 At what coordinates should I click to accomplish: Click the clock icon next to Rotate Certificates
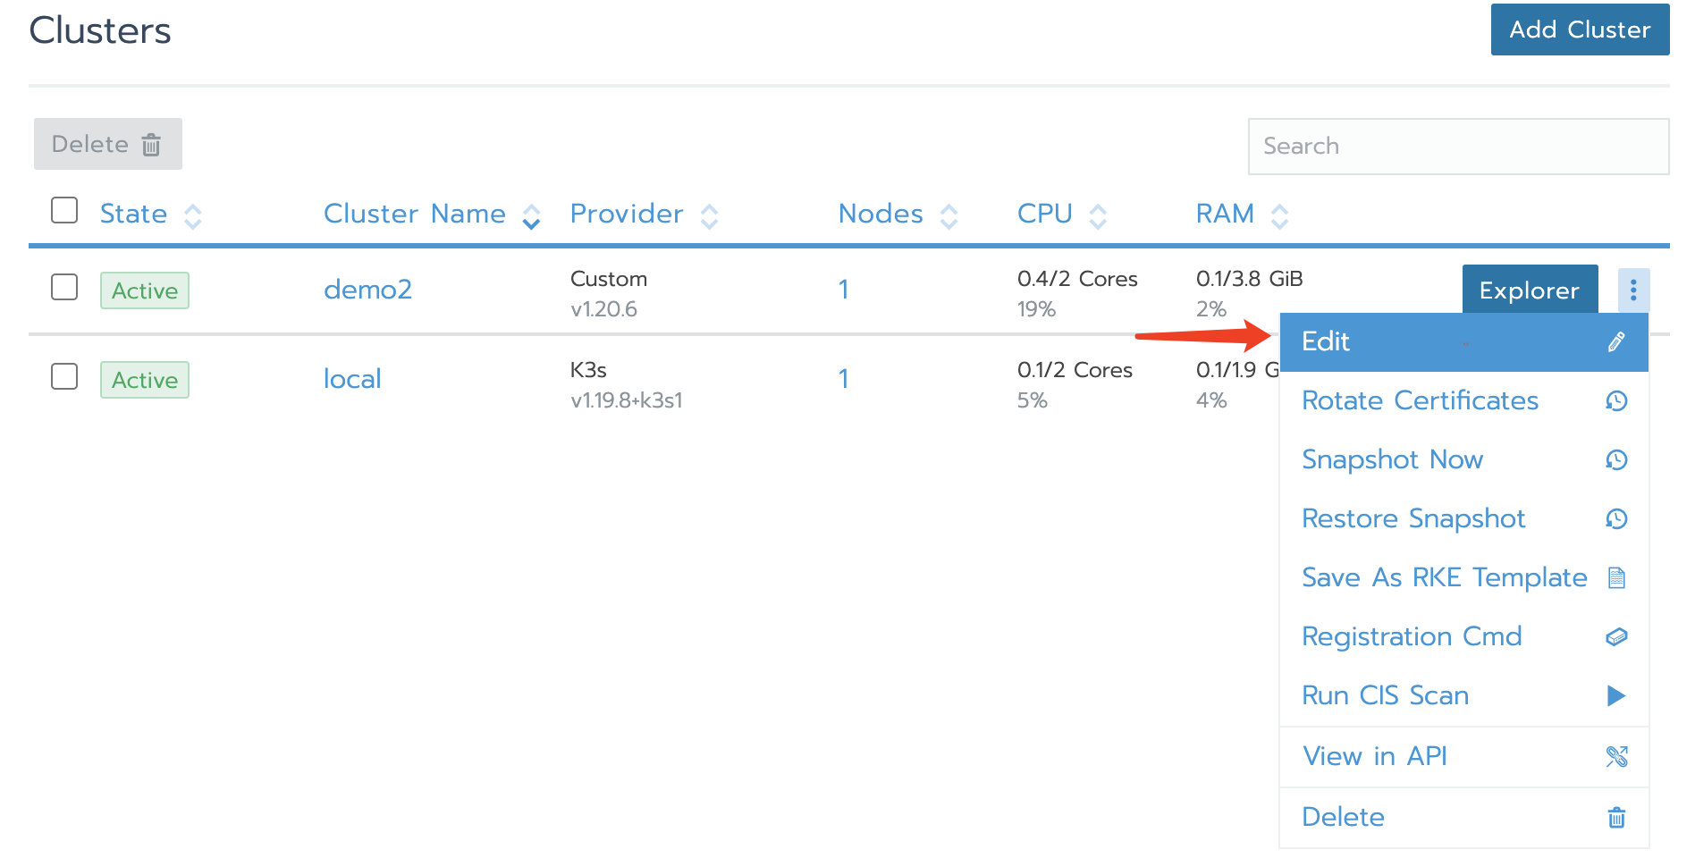(1616, 400)
